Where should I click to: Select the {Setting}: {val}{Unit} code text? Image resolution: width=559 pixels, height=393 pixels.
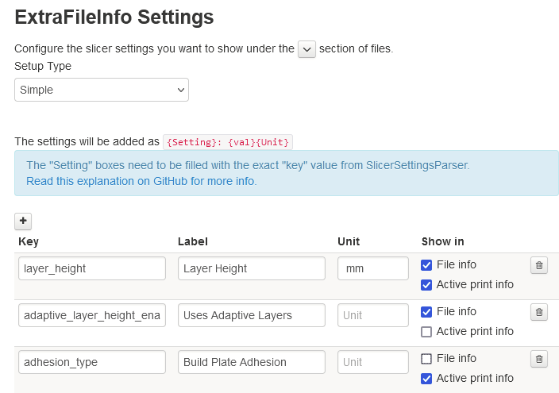click(x=228, y=142)
